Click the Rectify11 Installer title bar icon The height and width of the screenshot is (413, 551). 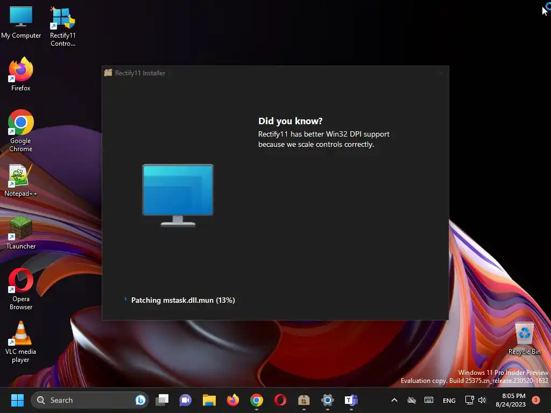click(108, 73)
